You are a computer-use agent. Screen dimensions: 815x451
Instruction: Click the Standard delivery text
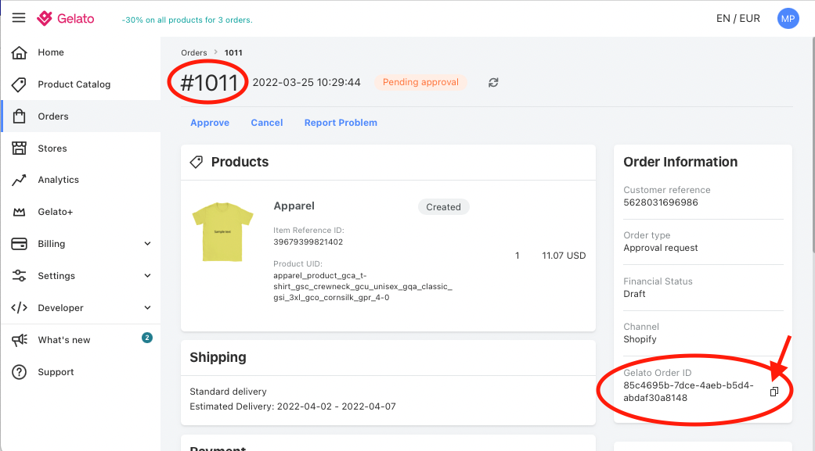[228, 392]
